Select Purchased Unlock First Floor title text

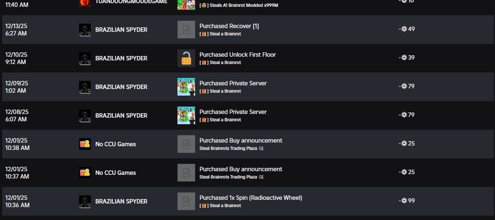238,54
